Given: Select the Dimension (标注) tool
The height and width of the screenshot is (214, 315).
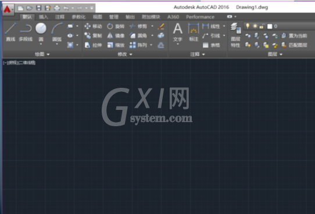Looking at the screenshot, I should tap(194, 32).
